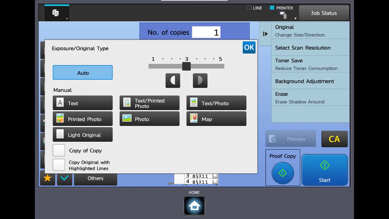Select Text/Printed Photo original type

pyautogui.click(x=150, y=103)
